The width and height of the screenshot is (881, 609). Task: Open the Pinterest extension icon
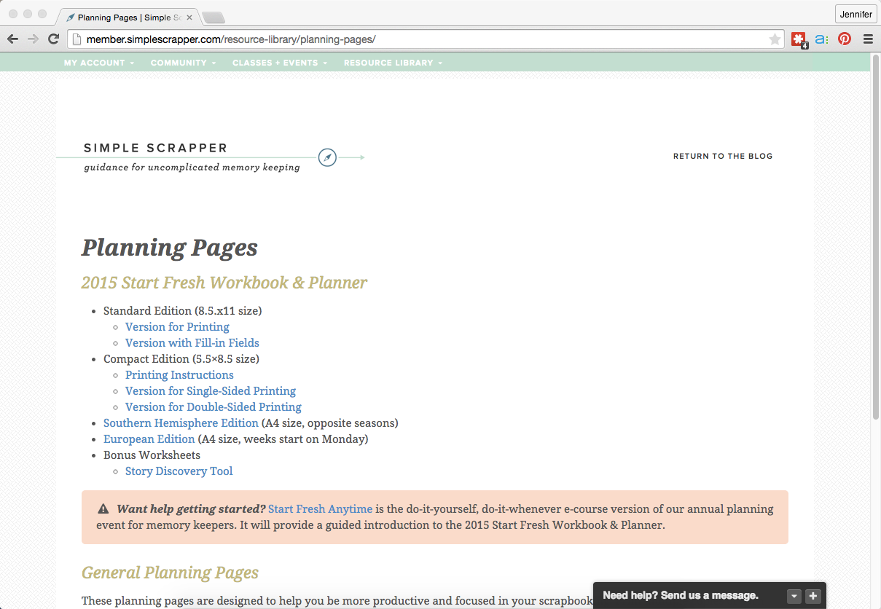coord(845,39)
